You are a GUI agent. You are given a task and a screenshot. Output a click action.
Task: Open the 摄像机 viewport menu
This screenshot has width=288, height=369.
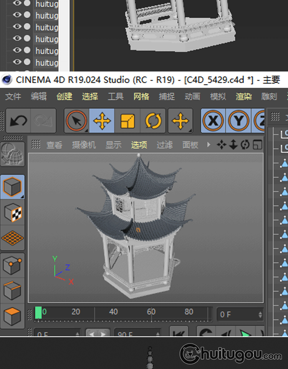point(84,145)
